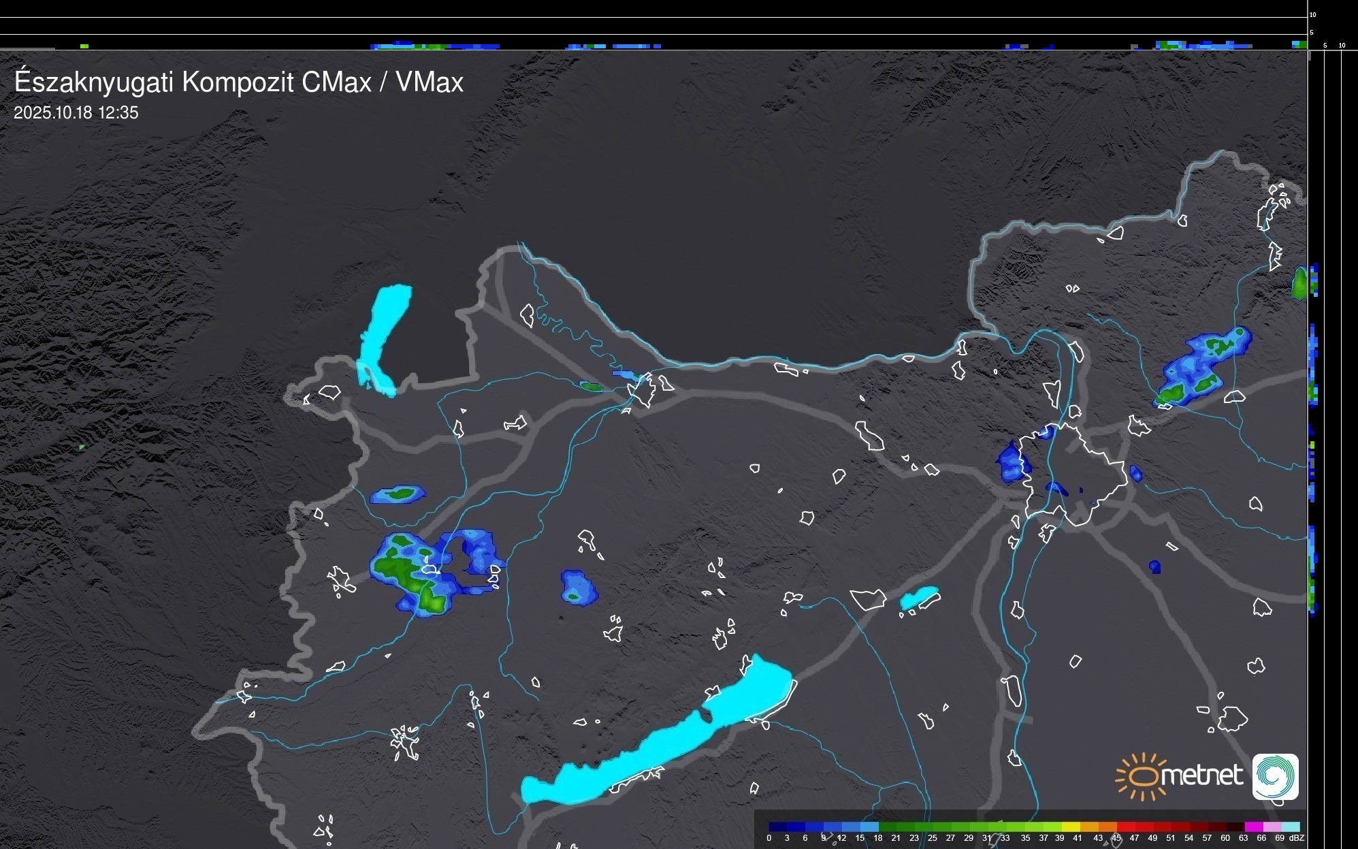Click the teal swirl radar logo
Screen dimensions: 1358x849
click(x=1275, y=776)
